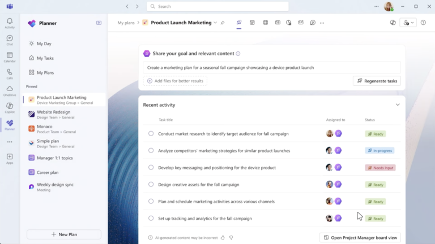Switch to the Charts view tab
Screen dimensions: 435x244
click(x=289, y=23)
